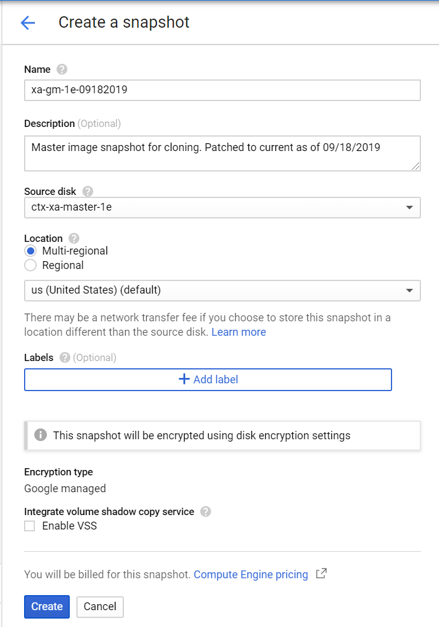Select the Multi-regional radio option

30,251
